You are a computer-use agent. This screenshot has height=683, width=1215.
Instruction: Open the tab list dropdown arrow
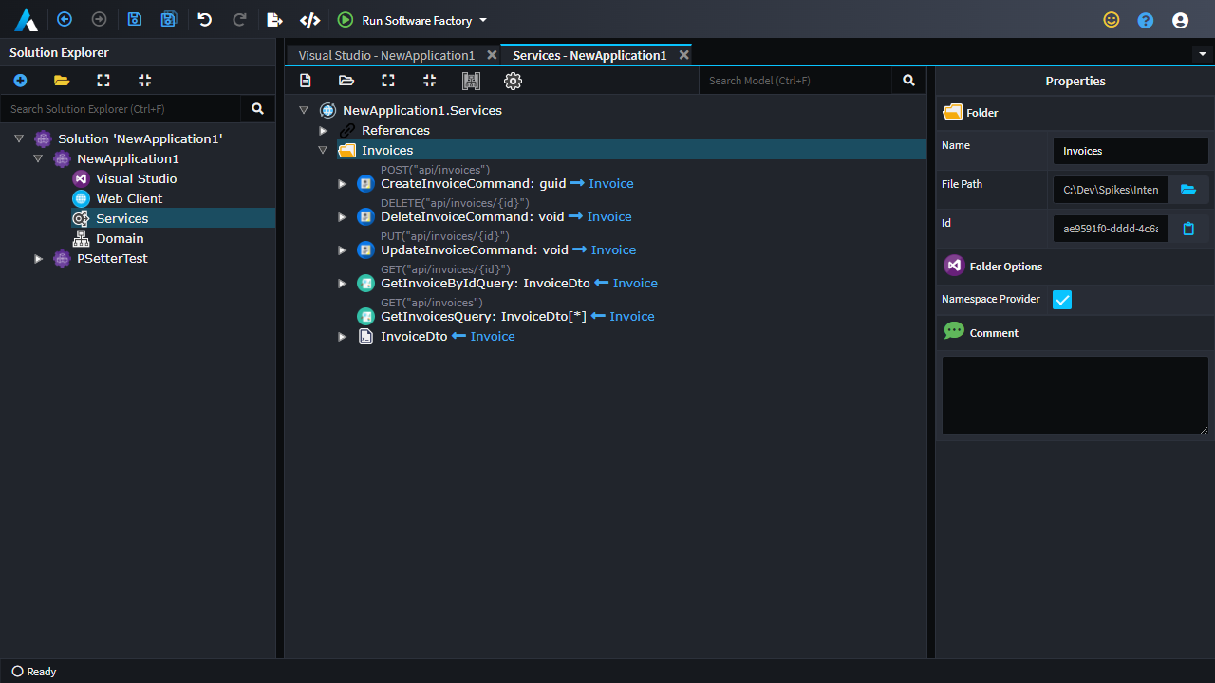coord(1203,54)
